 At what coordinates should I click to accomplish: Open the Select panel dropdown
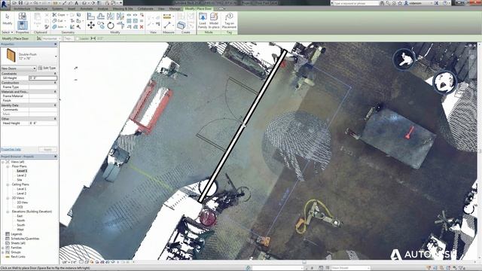8,32
